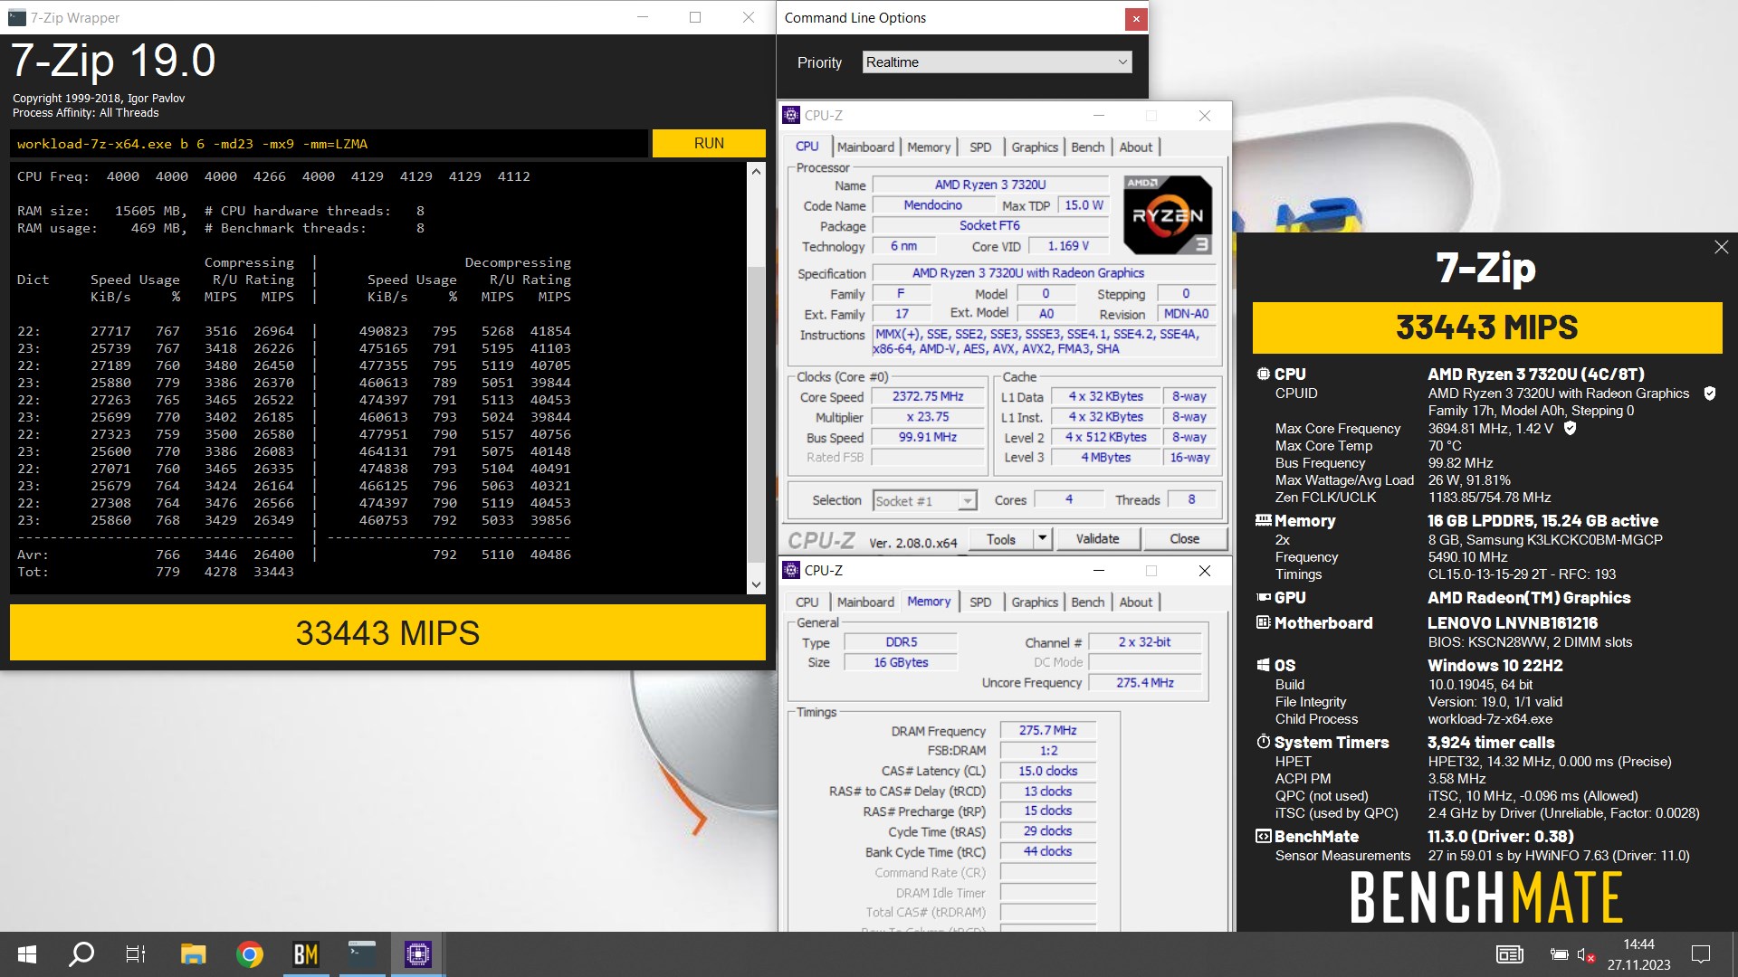Open Task View from taskbar
The image size is (1738, 977).
click(x=136, y=954)
